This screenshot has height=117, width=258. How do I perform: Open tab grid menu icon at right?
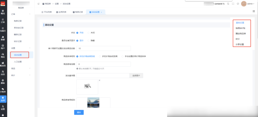point(253,11)
